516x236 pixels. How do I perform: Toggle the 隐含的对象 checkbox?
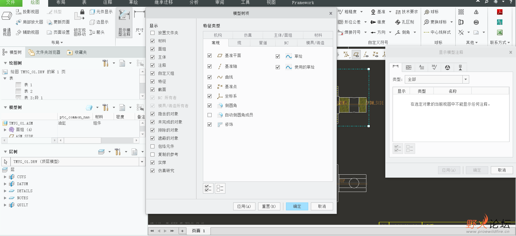coord(153,114)
